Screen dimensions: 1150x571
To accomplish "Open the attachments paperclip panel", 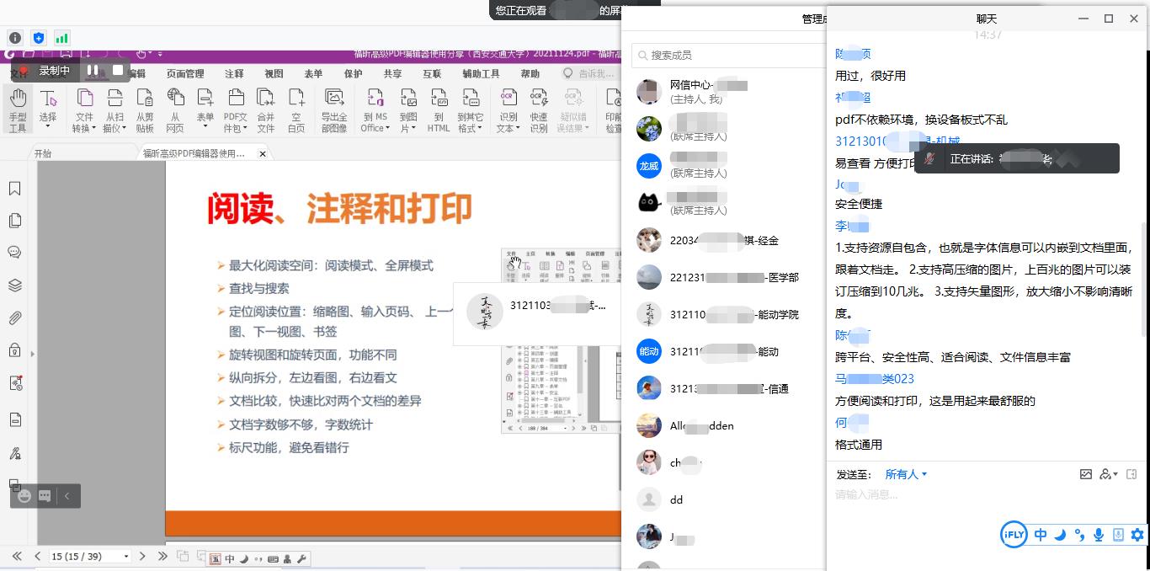I will click(x=14, y=318).
